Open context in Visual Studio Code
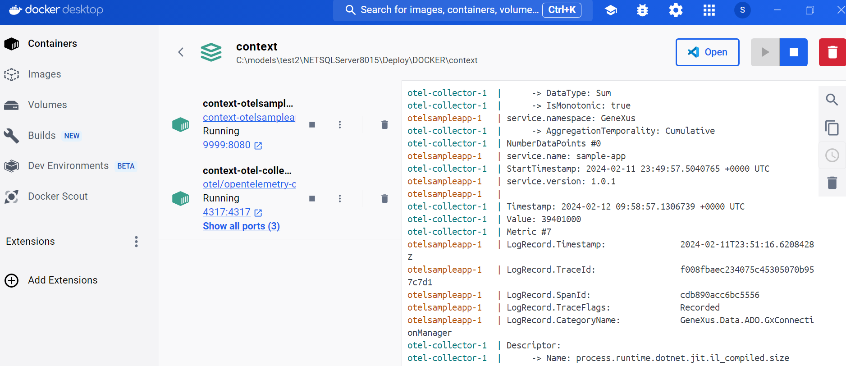This screenshot has width=846, height=366. point(707,52)
